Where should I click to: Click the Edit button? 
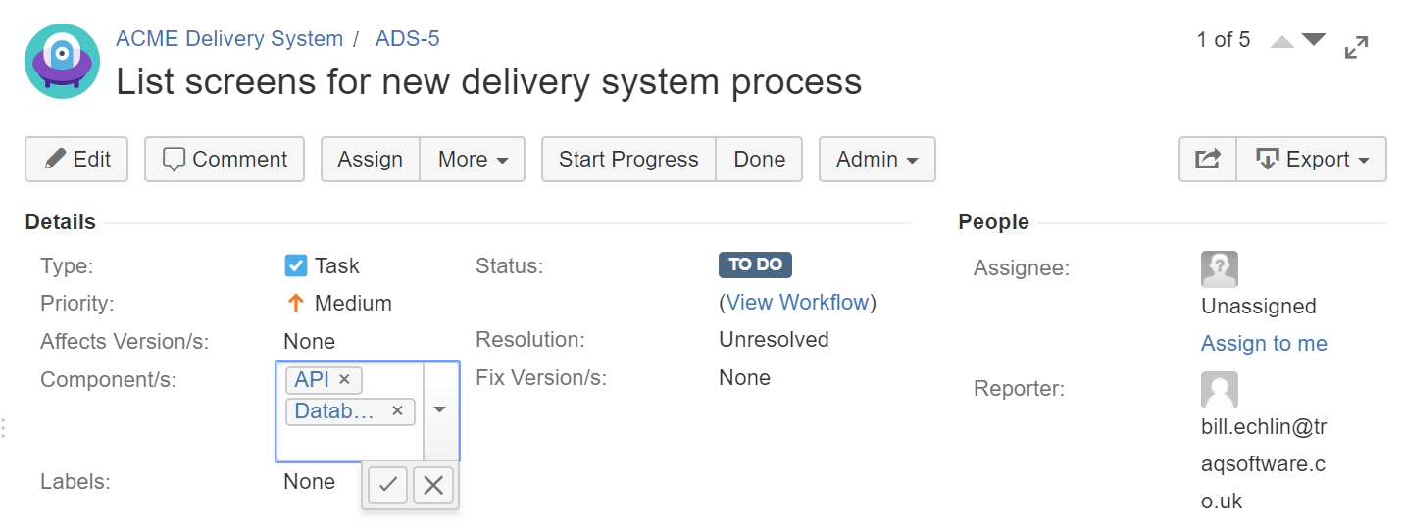click(76, 160)
